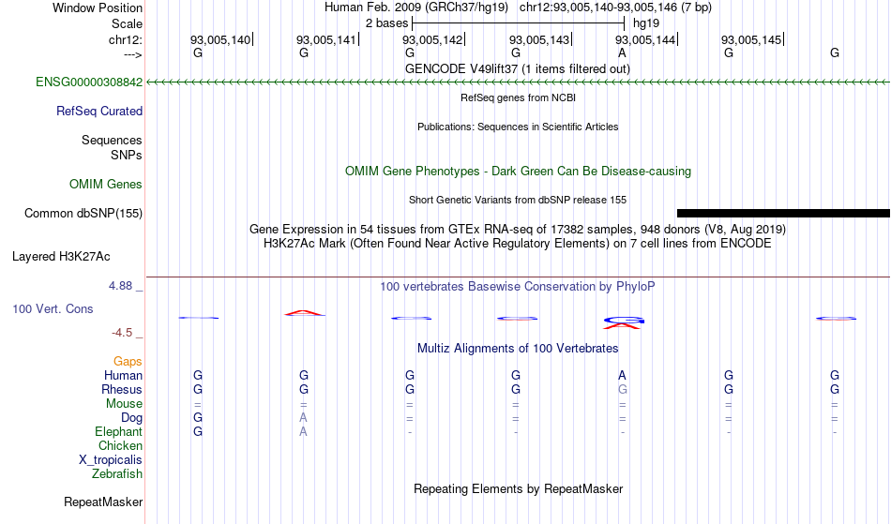Screen dimensions: 891x524
Task: Click the 4.88 PhyloP upper limit value
Action: click(x=121, y=286)
